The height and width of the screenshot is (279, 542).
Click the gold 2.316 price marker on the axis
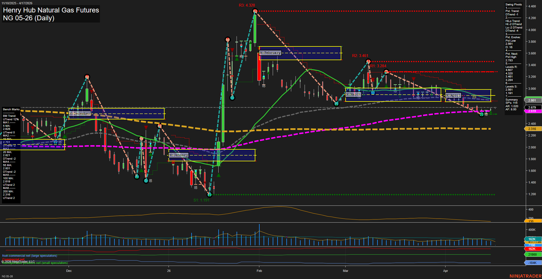pyautogui.click(x=532, y=129)
